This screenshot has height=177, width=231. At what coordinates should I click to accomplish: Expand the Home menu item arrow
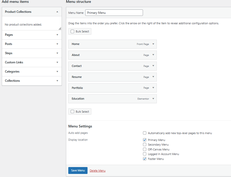153,44
